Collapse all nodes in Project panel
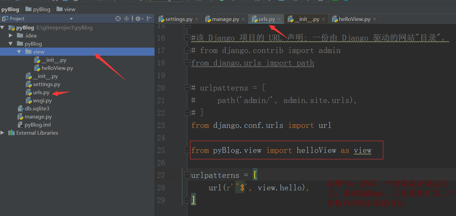The width and height of the screenshot is (456, 216). point(127,19)
